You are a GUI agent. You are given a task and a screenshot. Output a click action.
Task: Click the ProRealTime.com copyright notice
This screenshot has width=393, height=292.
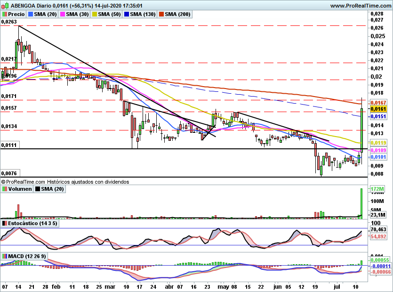(65, 182)
